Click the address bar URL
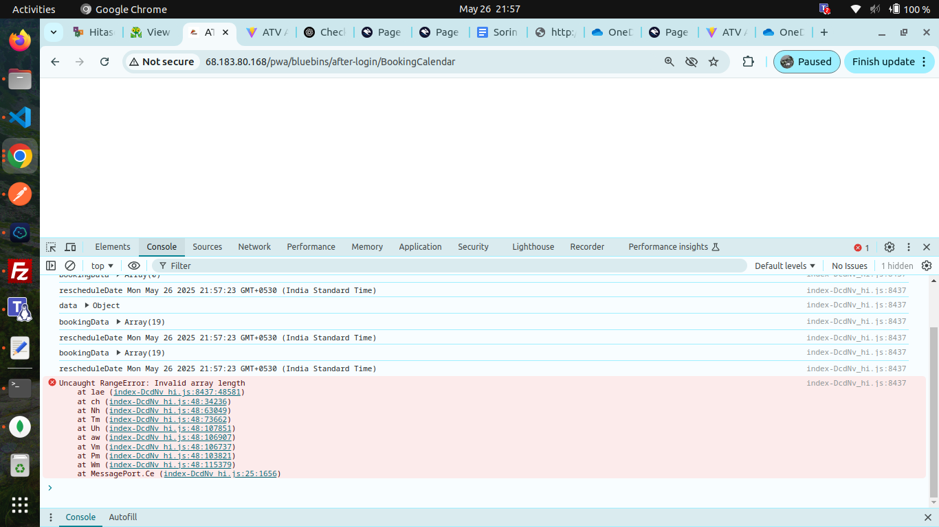Screen dimensions: 939x527 [x=330, y=62]
